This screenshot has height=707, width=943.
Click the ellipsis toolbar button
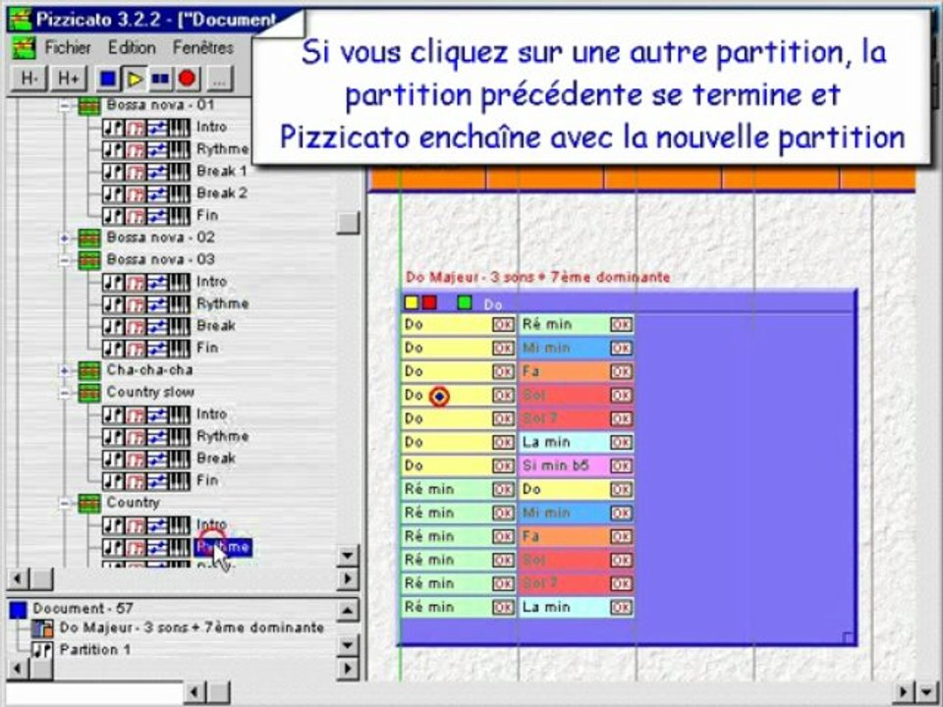pos(219,79)
